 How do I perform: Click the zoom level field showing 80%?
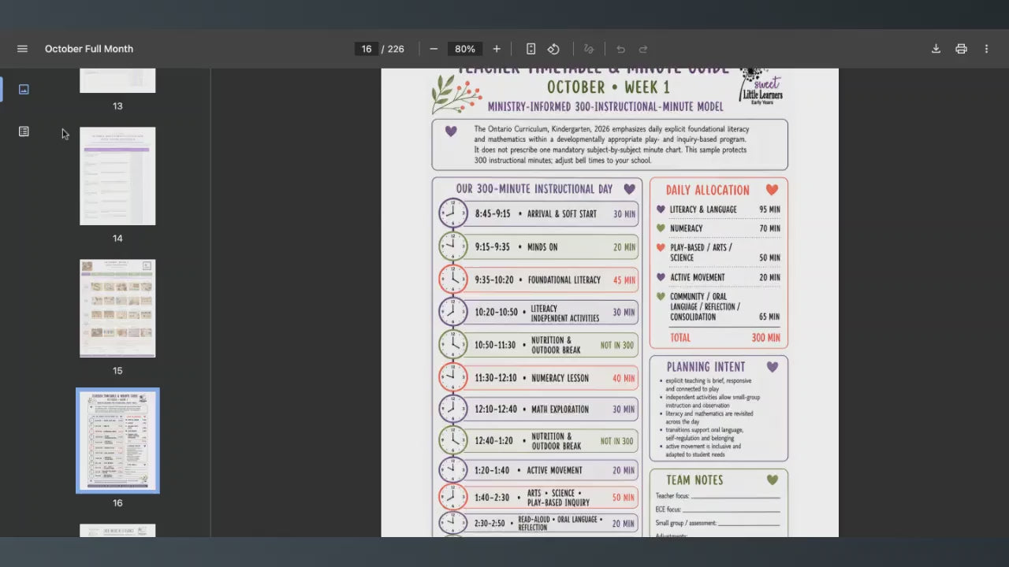tap(465, 49)
